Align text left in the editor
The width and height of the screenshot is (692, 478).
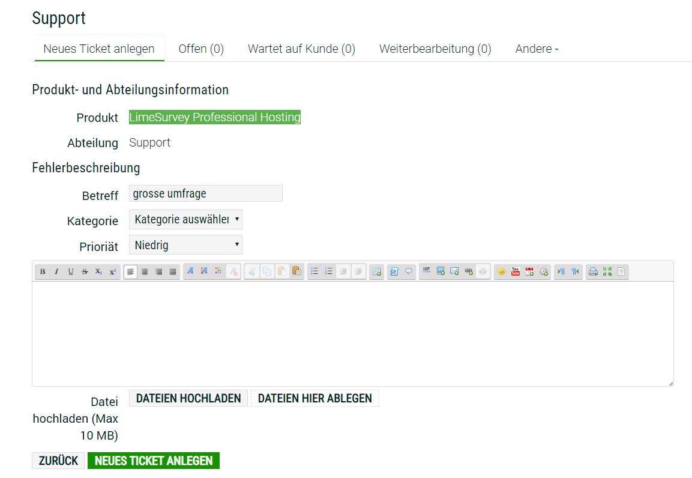[x=131, y=272]
